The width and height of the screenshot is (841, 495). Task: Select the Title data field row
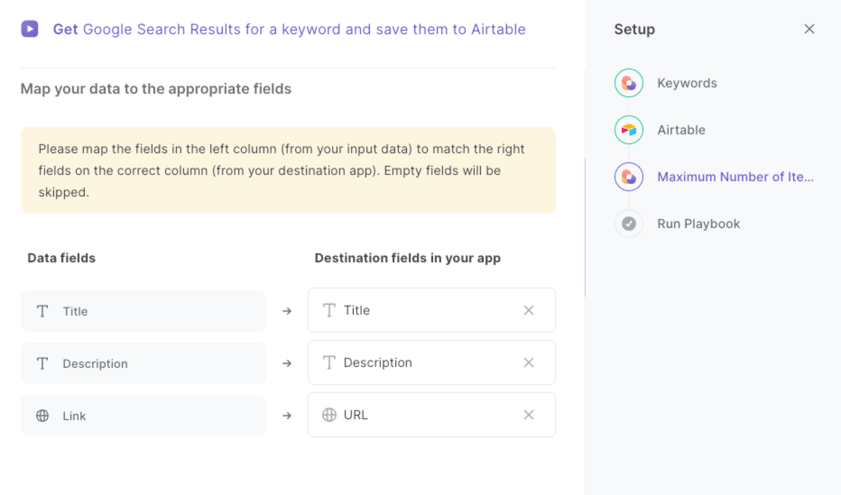(143, 311)
